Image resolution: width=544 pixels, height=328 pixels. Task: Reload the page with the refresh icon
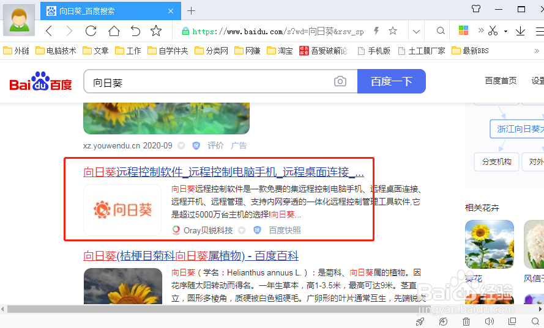[x=91, y=31]
